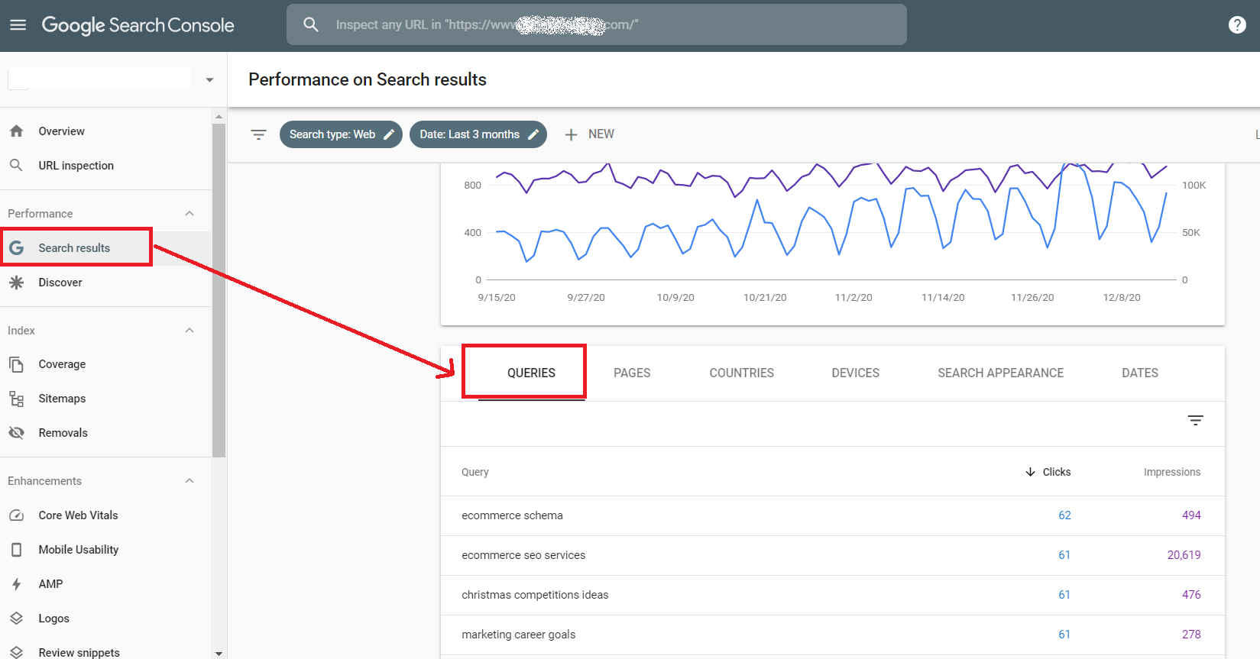Click the Mobile Usability phone icon
The image size is (1260, 659).
click(16, 550)
